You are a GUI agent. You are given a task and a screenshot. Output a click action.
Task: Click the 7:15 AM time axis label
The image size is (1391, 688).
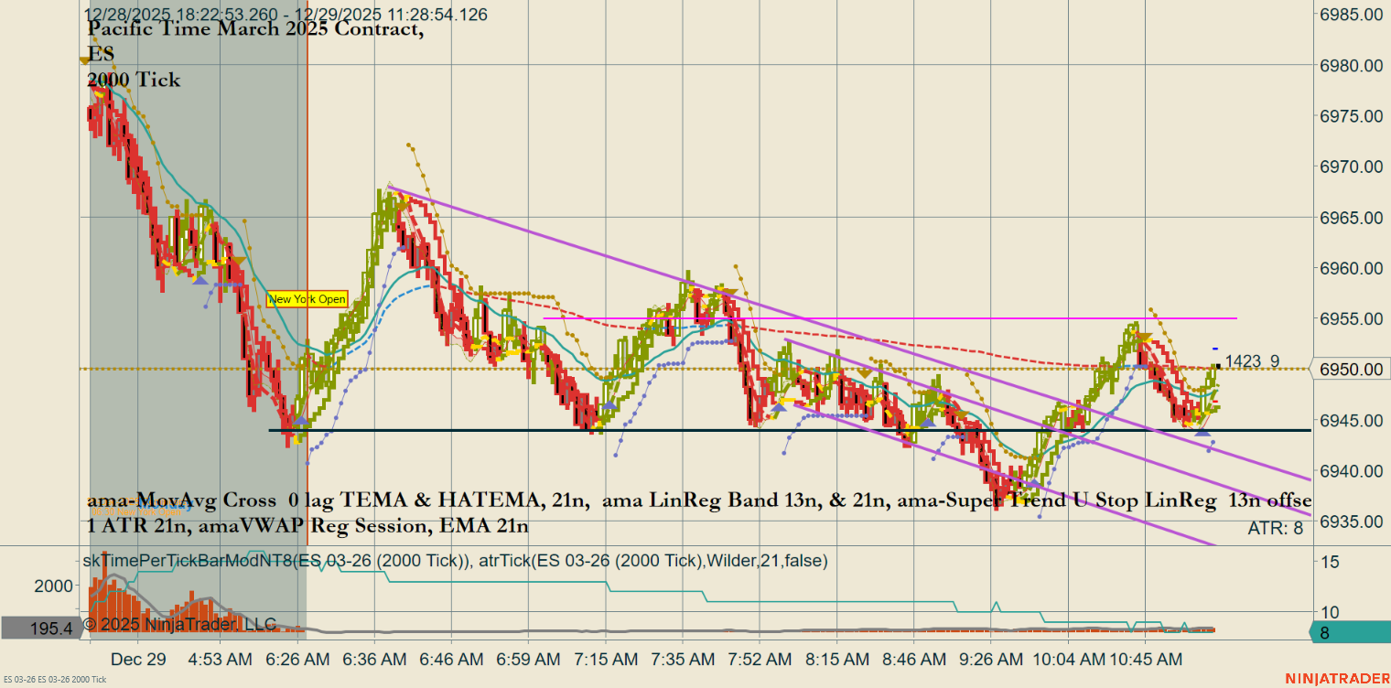[x=608, y=660]
